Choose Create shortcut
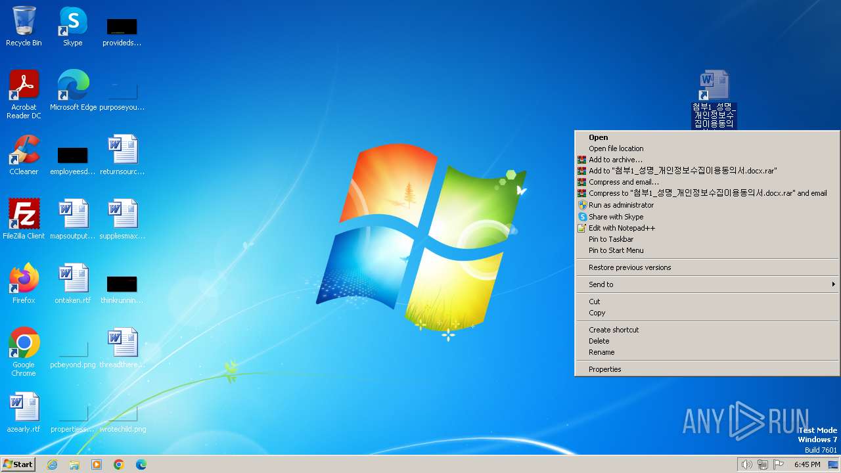 point(707,330)
